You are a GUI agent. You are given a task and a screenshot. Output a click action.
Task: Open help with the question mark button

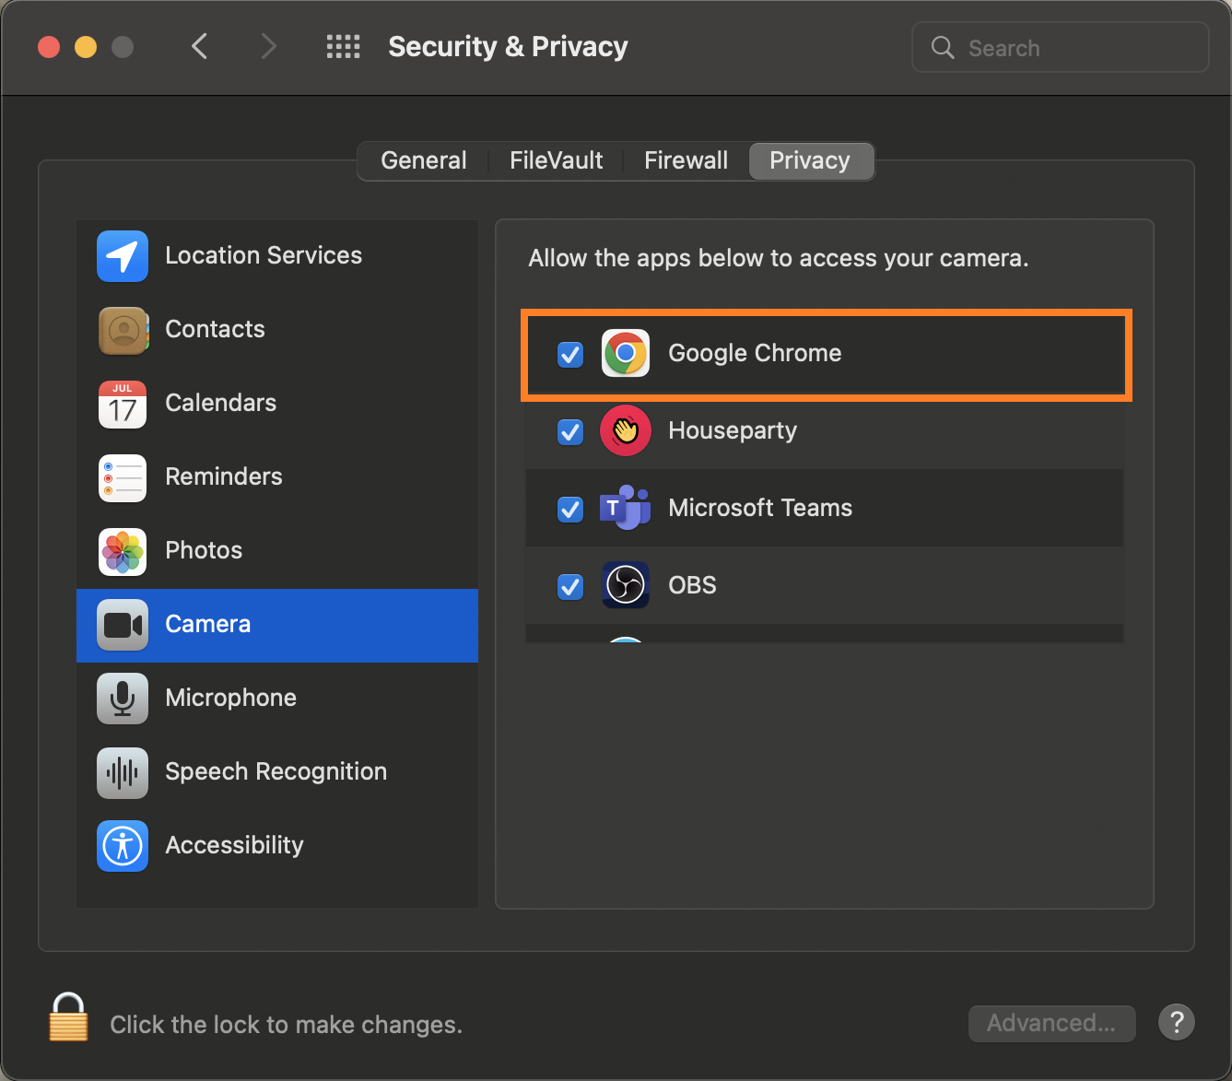[x=1177, y=1022]
